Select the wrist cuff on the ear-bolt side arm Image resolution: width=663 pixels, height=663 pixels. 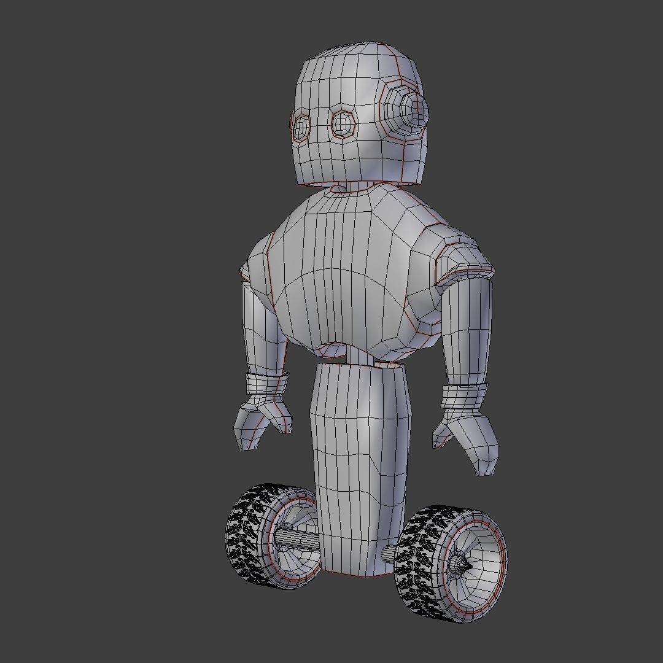465,396
